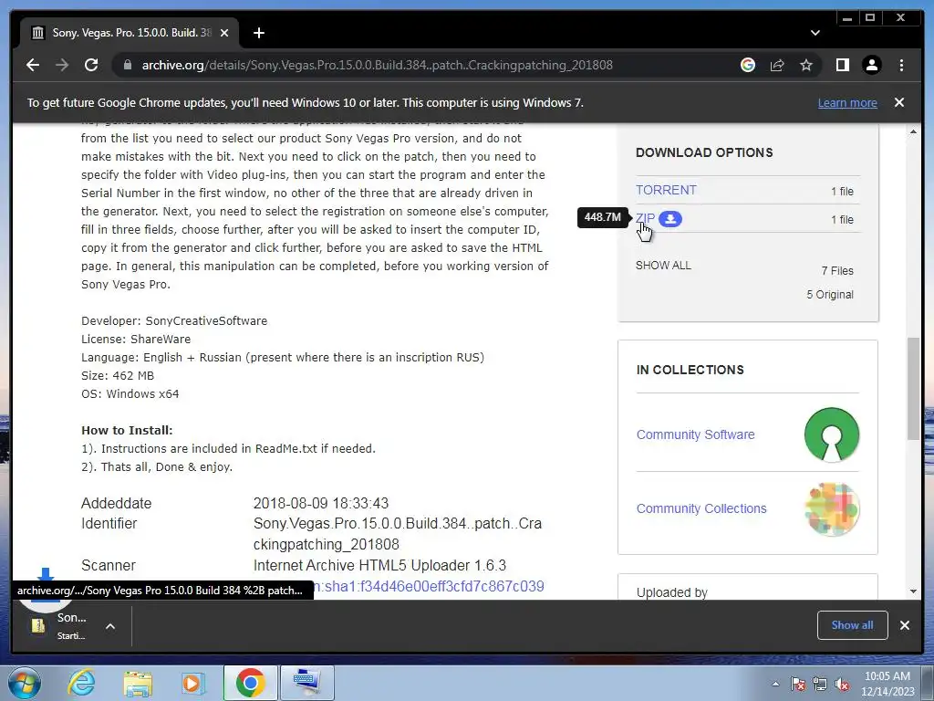Click the scrollbar up arrow

913,131
